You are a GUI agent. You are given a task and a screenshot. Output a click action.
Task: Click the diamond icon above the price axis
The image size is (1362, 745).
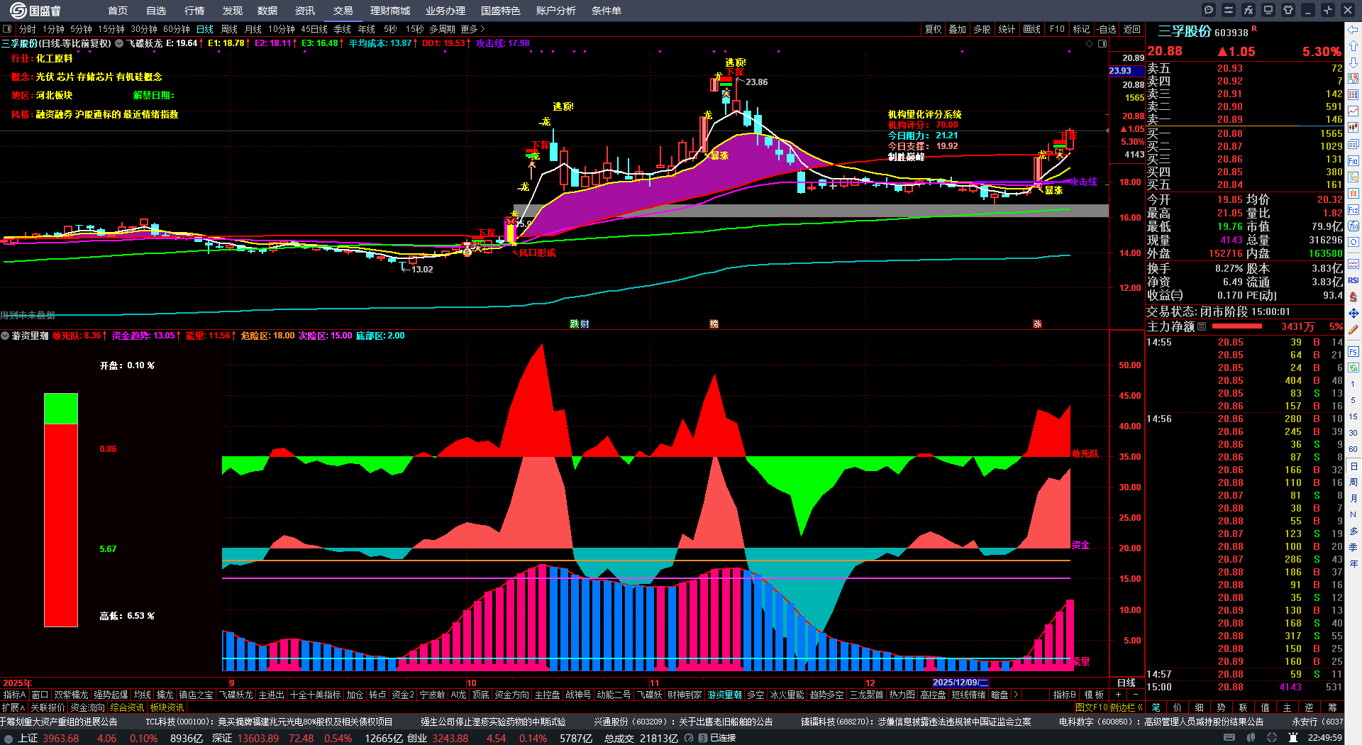pyautogui.click(x=1090, y=44)
